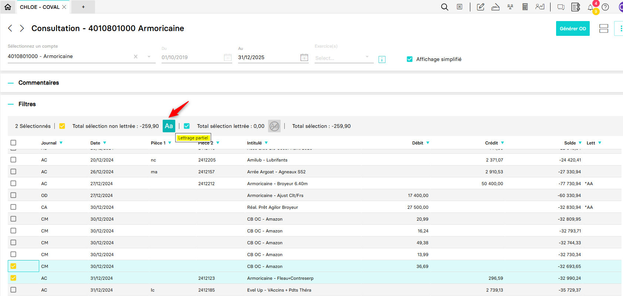
Task: Click the scanner icon in toolbar
Action: (495, 7)
